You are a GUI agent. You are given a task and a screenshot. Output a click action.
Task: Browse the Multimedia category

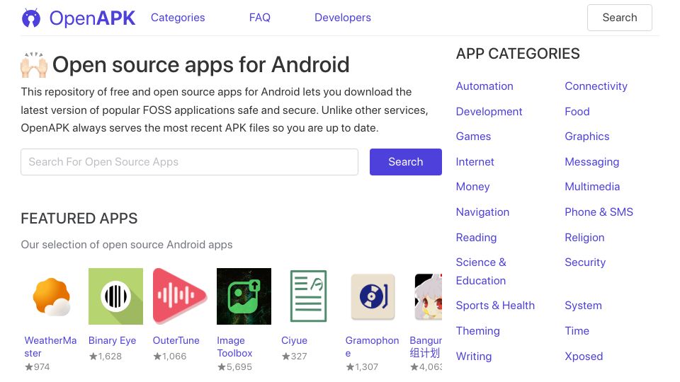pos(592,187)
